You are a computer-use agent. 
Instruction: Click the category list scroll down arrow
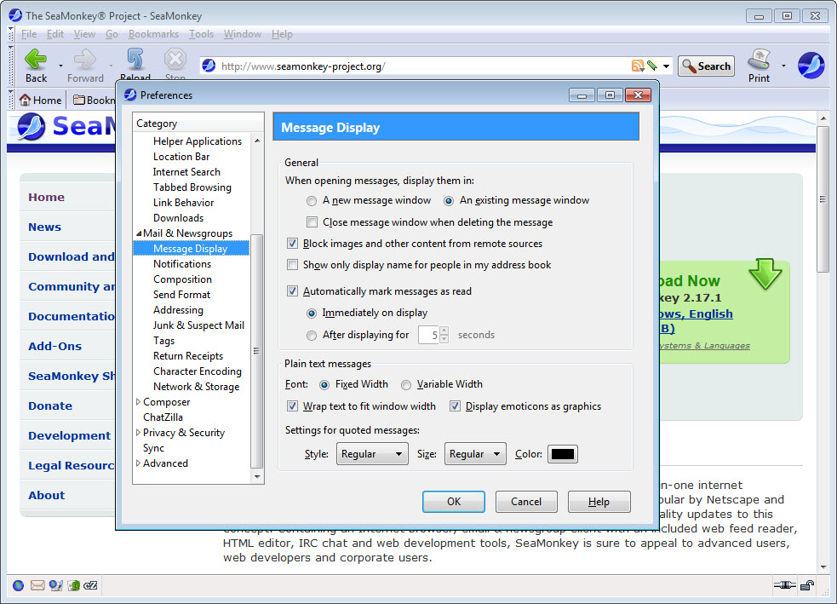coord(257,476)
